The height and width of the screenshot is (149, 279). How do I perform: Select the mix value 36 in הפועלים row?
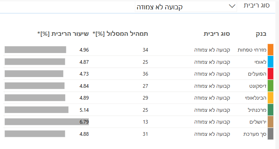coord(145,74)
